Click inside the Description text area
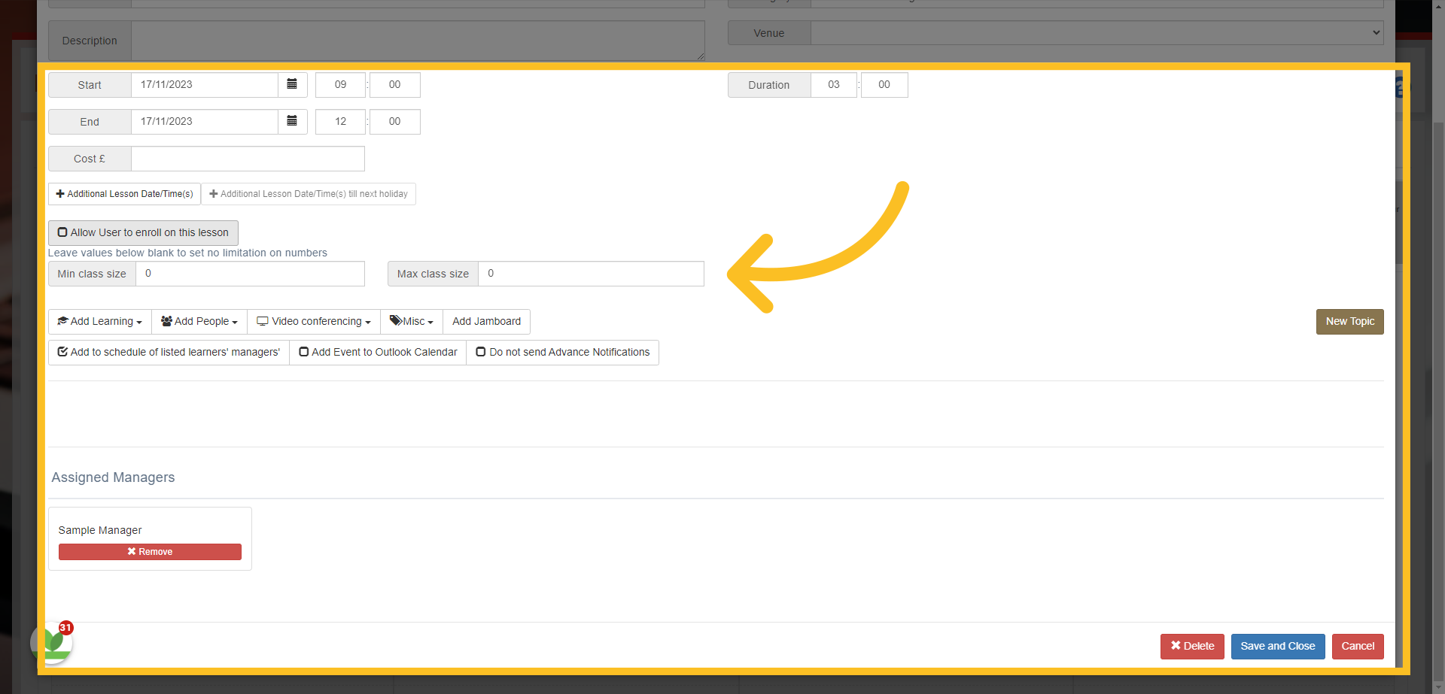Image resolution: width=1445 pixels, height=694 pixels. click(x=418, y=41)
